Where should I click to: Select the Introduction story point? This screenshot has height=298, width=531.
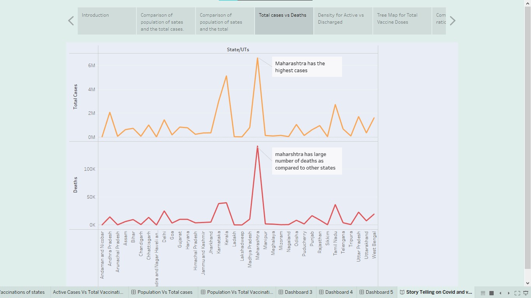107,21
